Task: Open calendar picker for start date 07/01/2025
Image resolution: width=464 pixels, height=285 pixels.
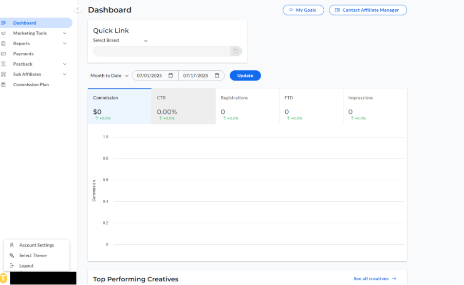Action: pyautogui.click(x=171, y=75)
